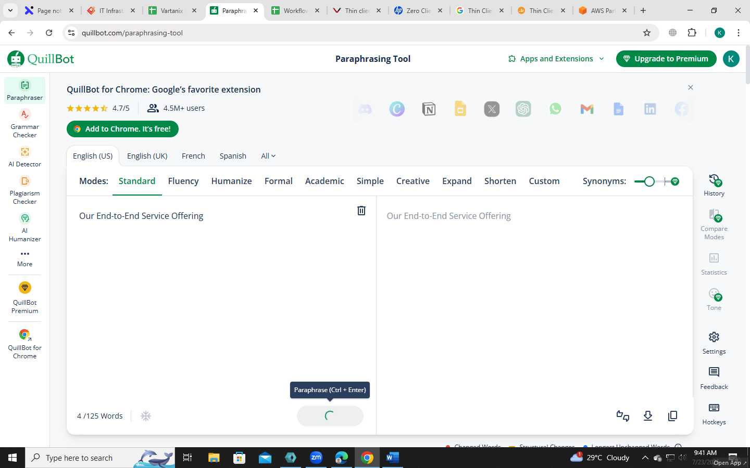Open the Paraphraser tool in sidebar

tap(24, 90)
